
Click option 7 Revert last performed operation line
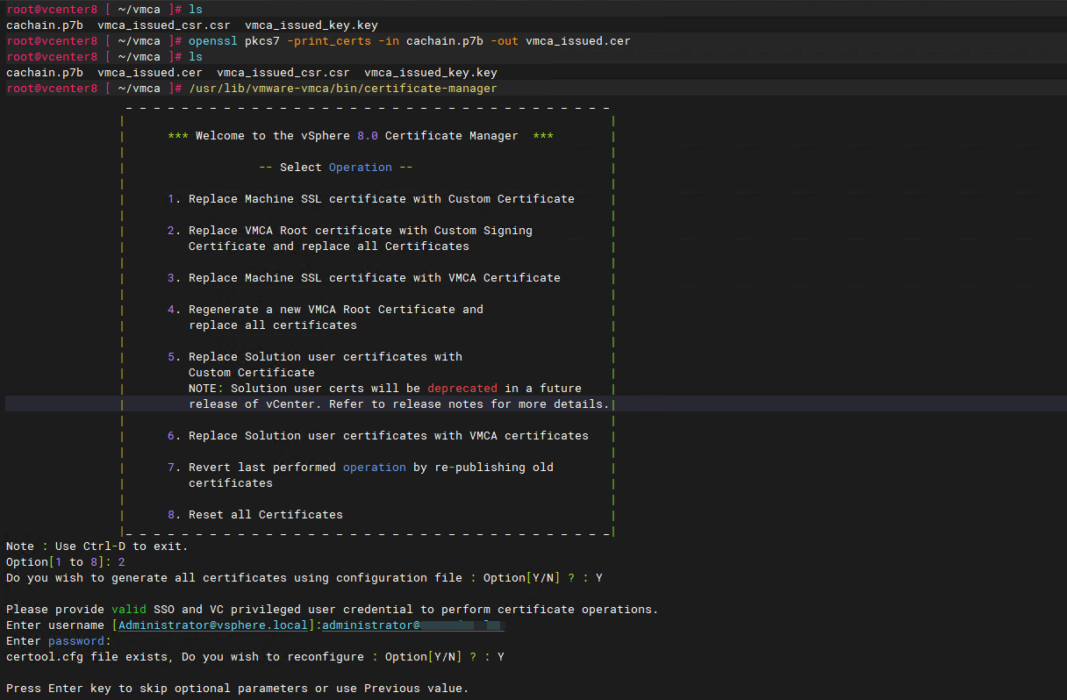pyautogui.click(x=361, y=468)
